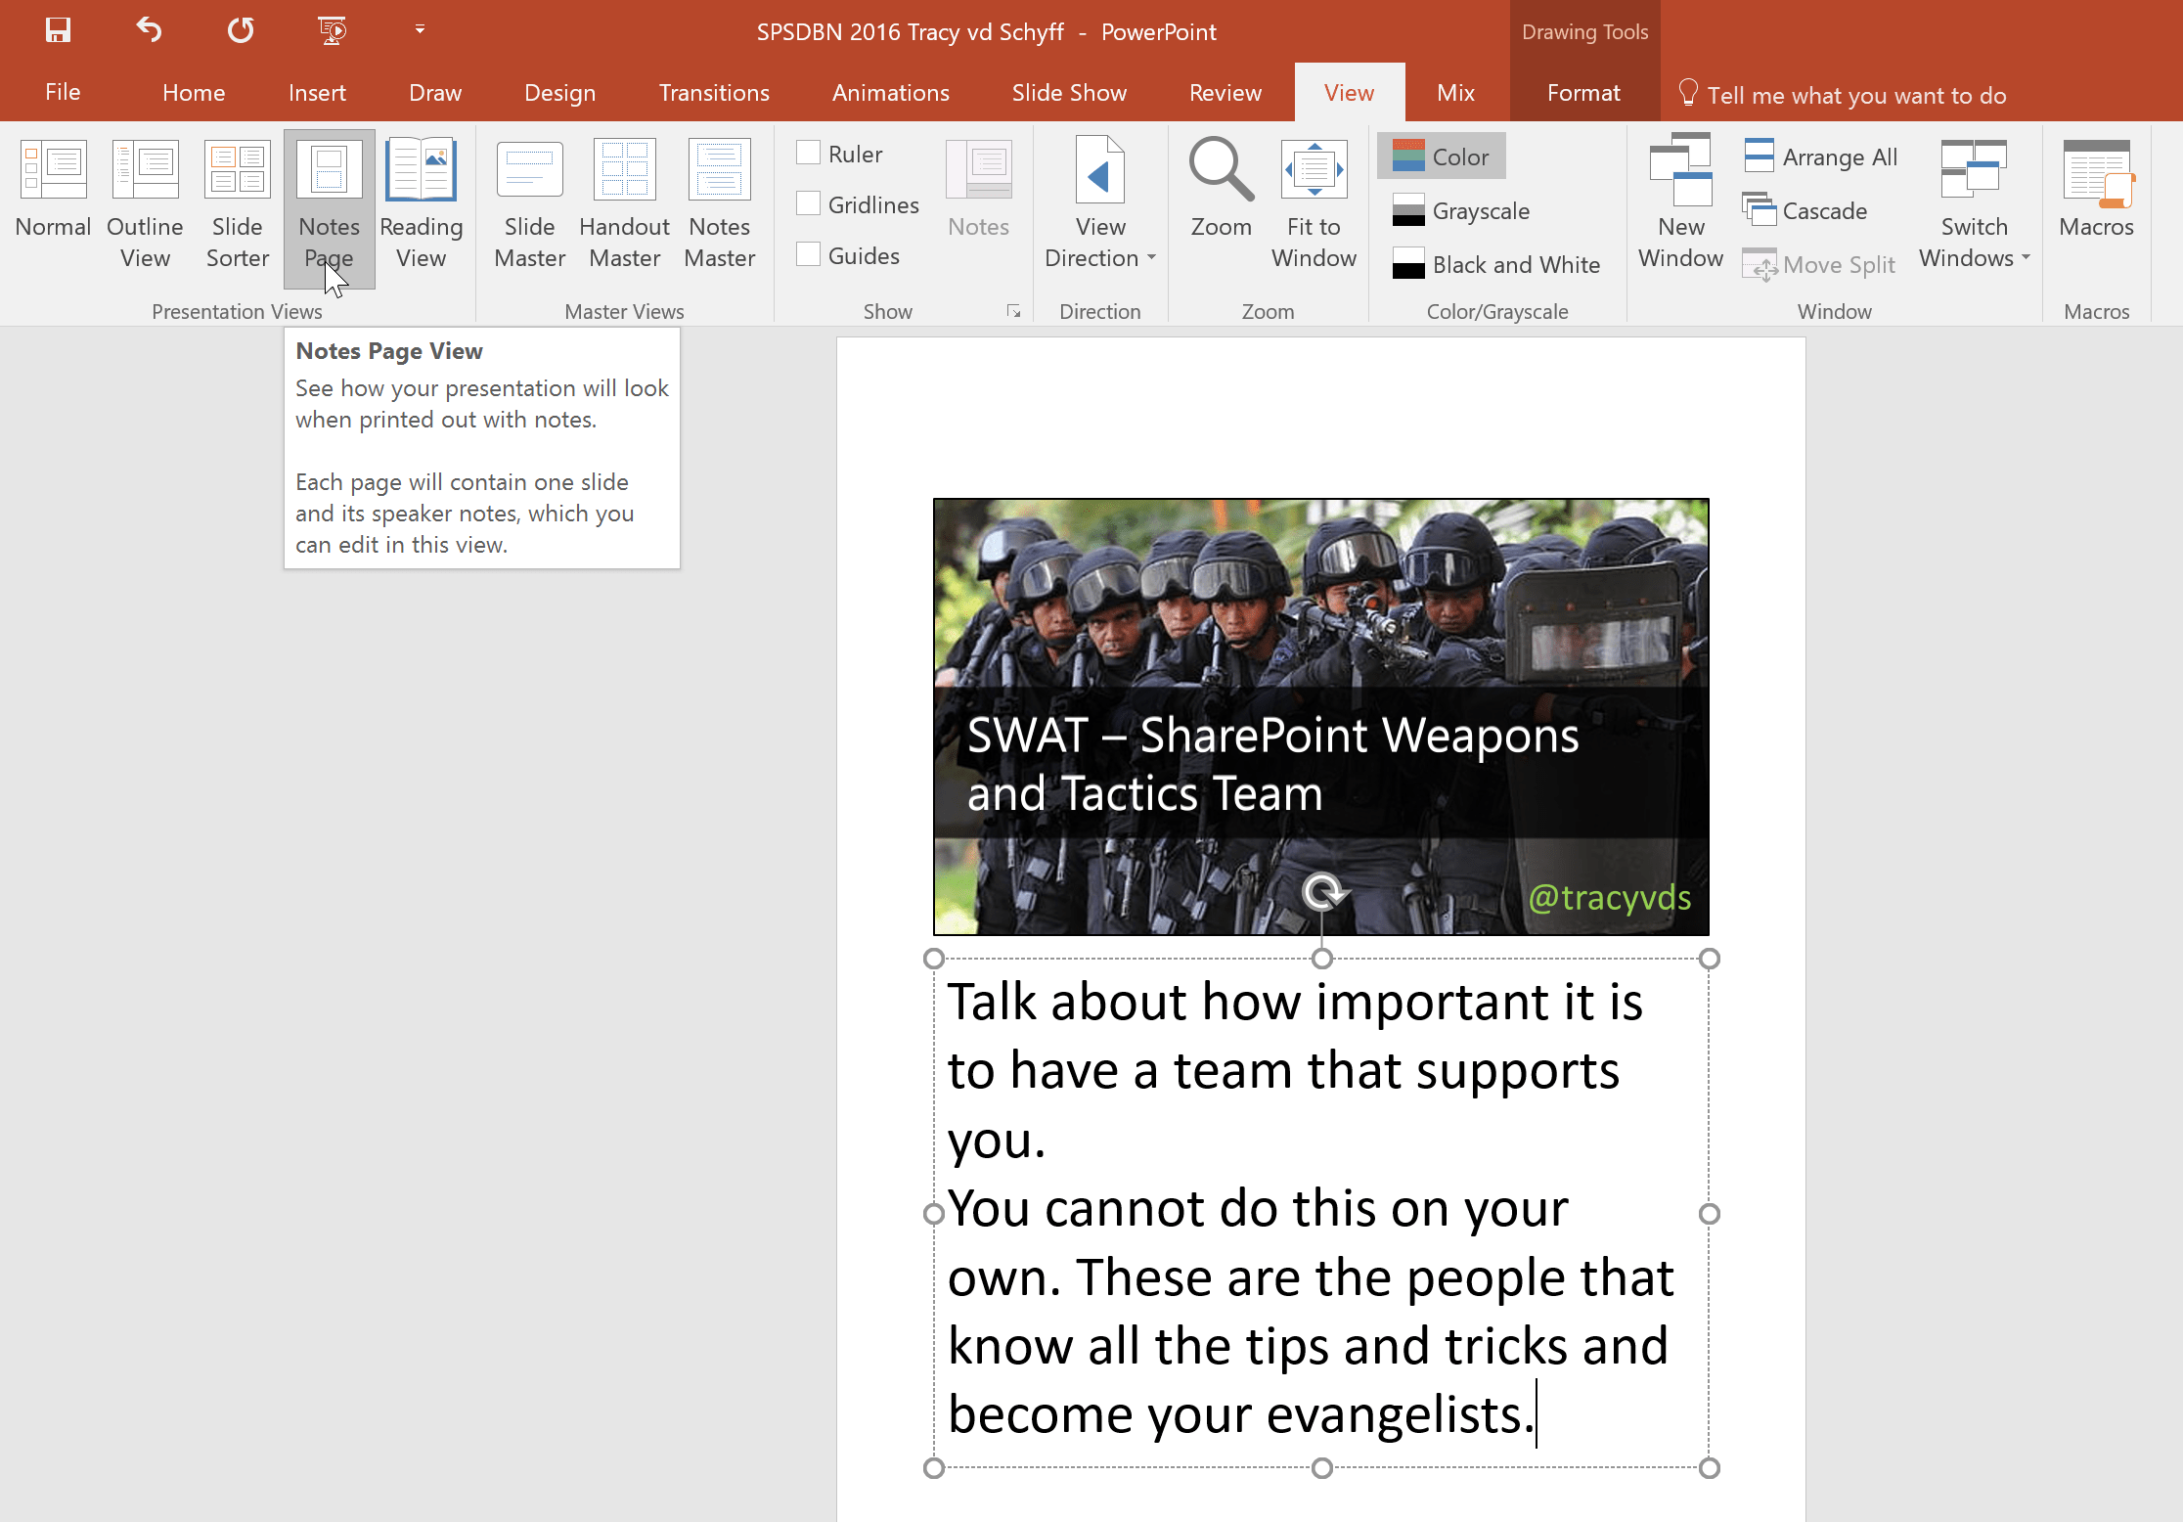Click the Arrange All button
The image size is (2183, 1522).
tap(1821, 157)
